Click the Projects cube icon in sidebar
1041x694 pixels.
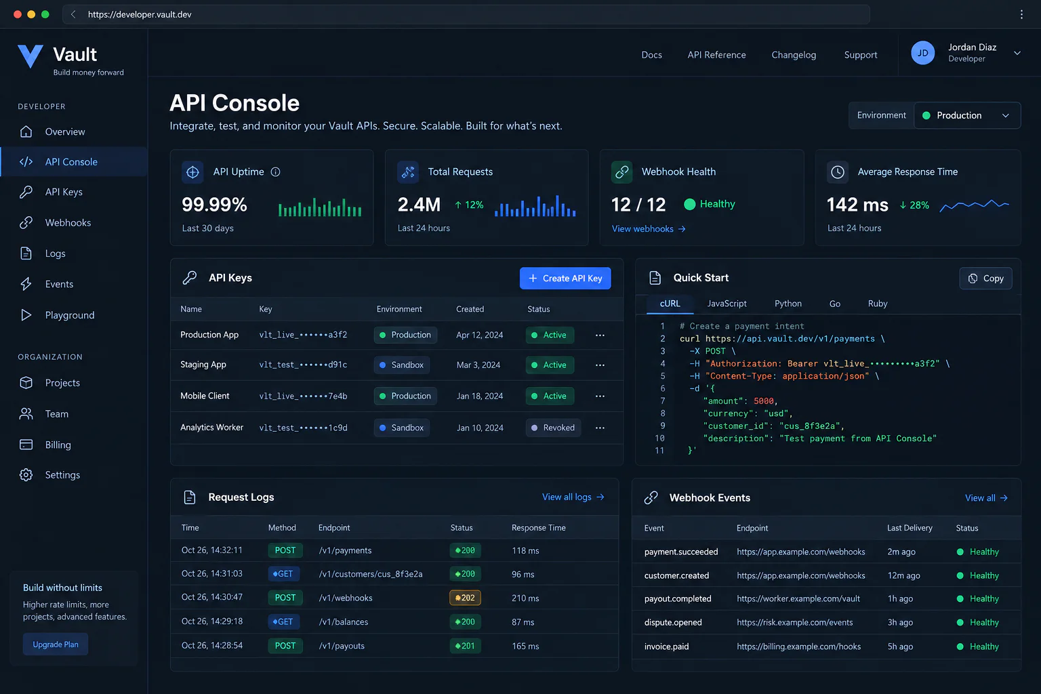click(26, 383)
